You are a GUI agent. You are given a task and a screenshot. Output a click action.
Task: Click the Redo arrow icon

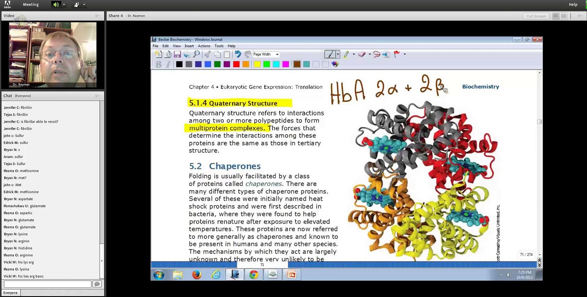pos(247,54)
